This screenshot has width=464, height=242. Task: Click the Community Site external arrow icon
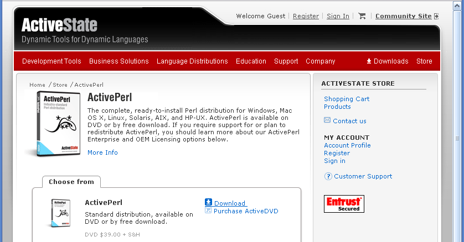(436, 16)
